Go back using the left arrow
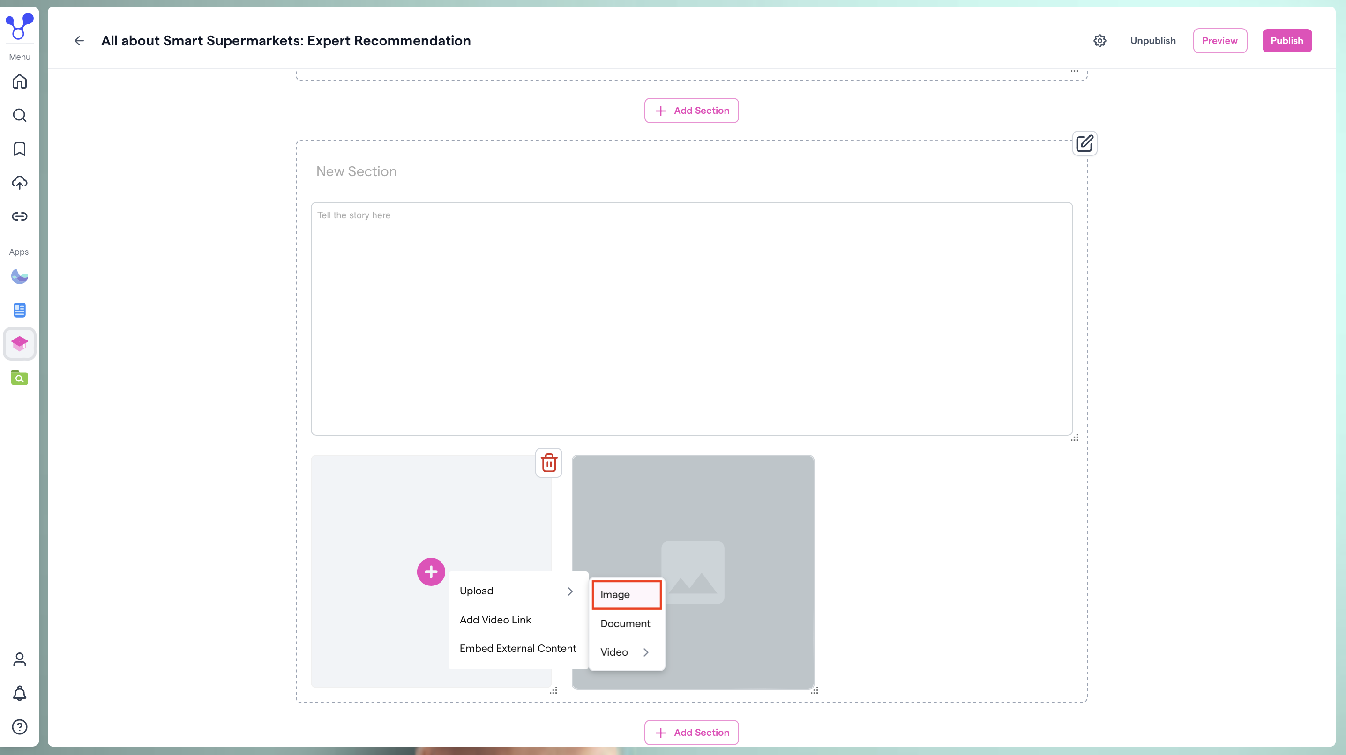The width and height of the screenshot is (1346, 755). (79, 41)
